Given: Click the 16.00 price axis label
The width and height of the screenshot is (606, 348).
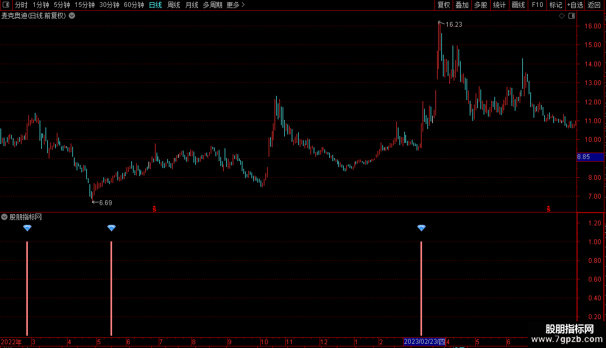Looking at the screenshot, I should [x=593, y=26].
